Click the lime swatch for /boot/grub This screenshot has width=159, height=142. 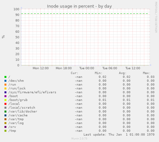click(x=5, y=100)
